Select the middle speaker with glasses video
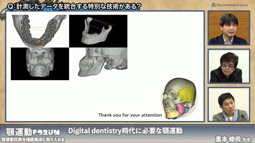 [x=229, y=66]
